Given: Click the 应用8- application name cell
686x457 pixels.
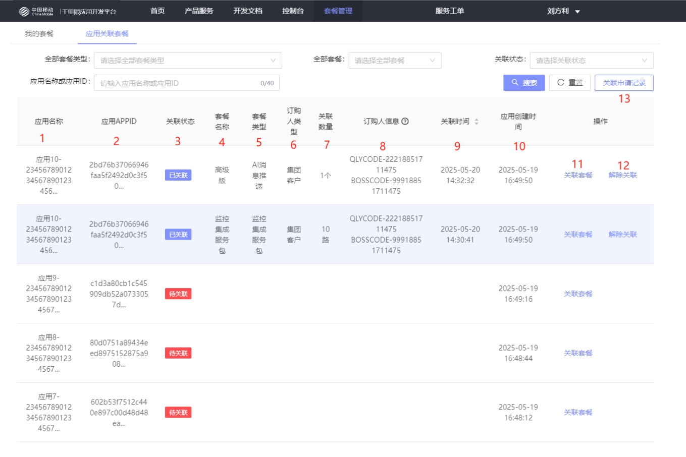Looking at the screenshot, I should click(49, 353).
